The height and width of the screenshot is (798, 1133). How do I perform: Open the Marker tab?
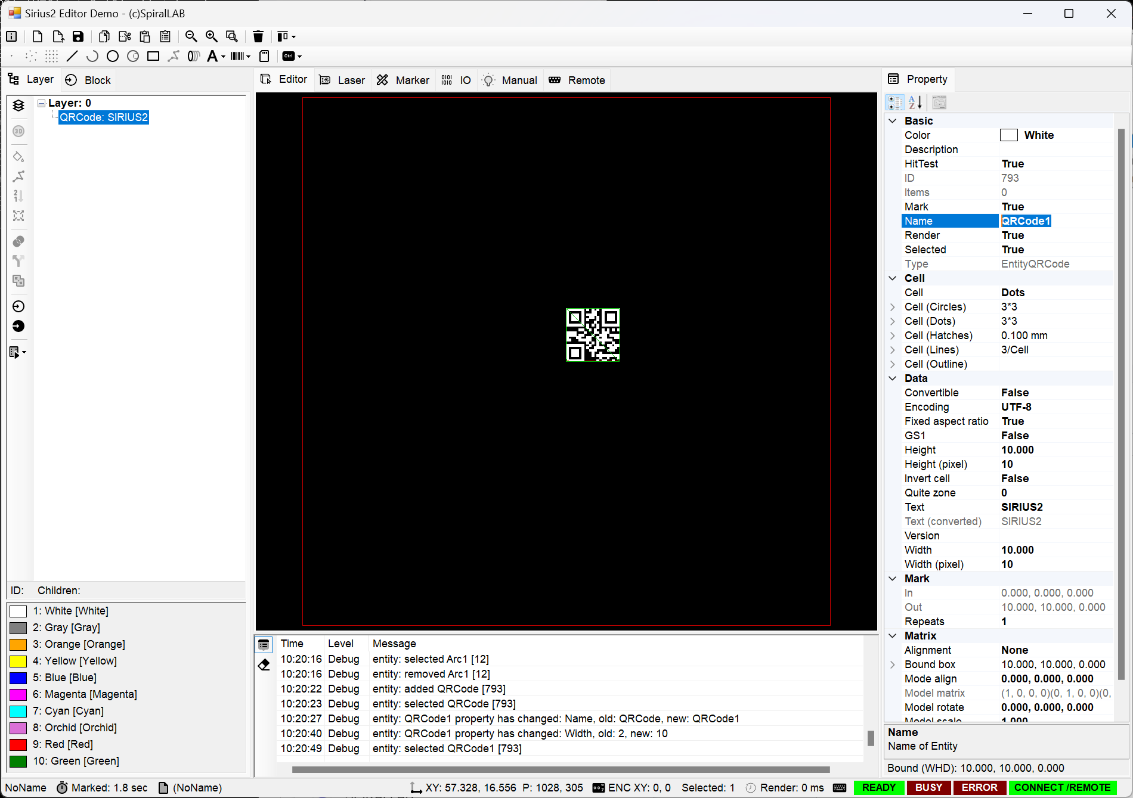tap(403, 80)
